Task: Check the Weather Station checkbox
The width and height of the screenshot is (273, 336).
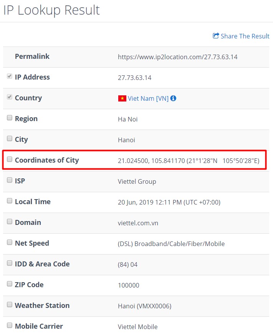Action: click(x=10, y=305)
